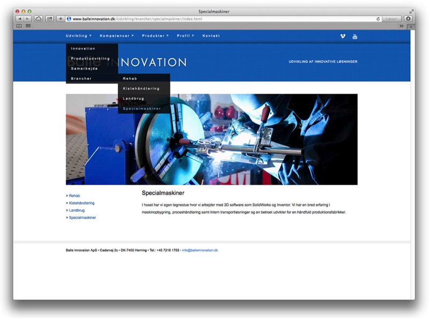Click the Share icon in the toolbar

[49, 19]
